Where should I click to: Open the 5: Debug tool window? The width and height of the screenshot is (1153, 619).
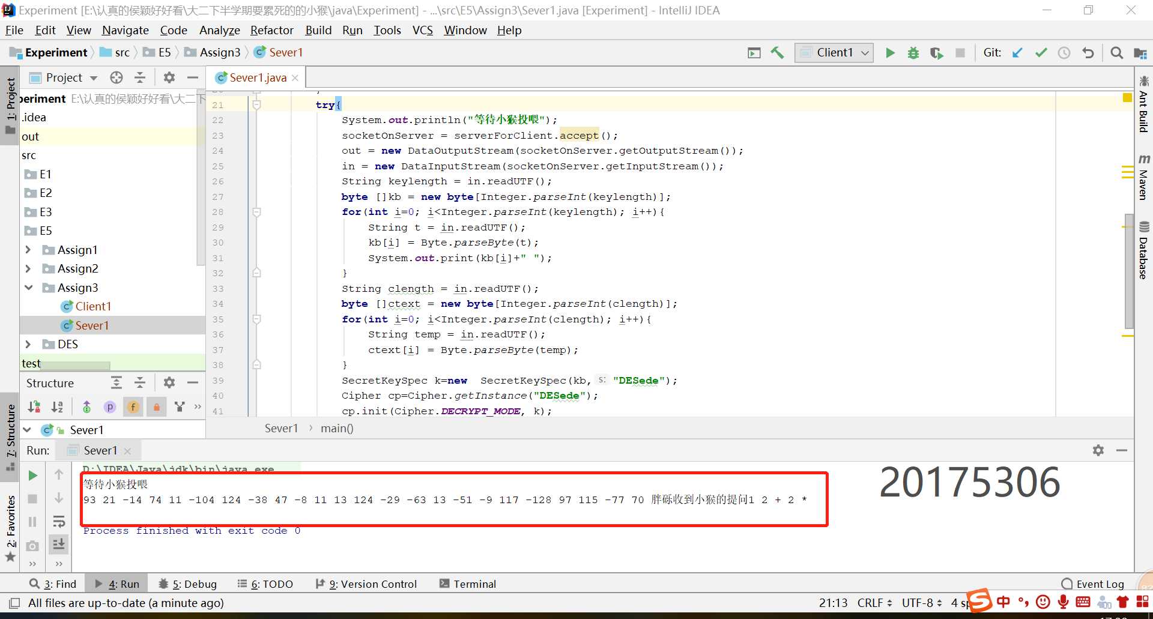coord(187,584)
